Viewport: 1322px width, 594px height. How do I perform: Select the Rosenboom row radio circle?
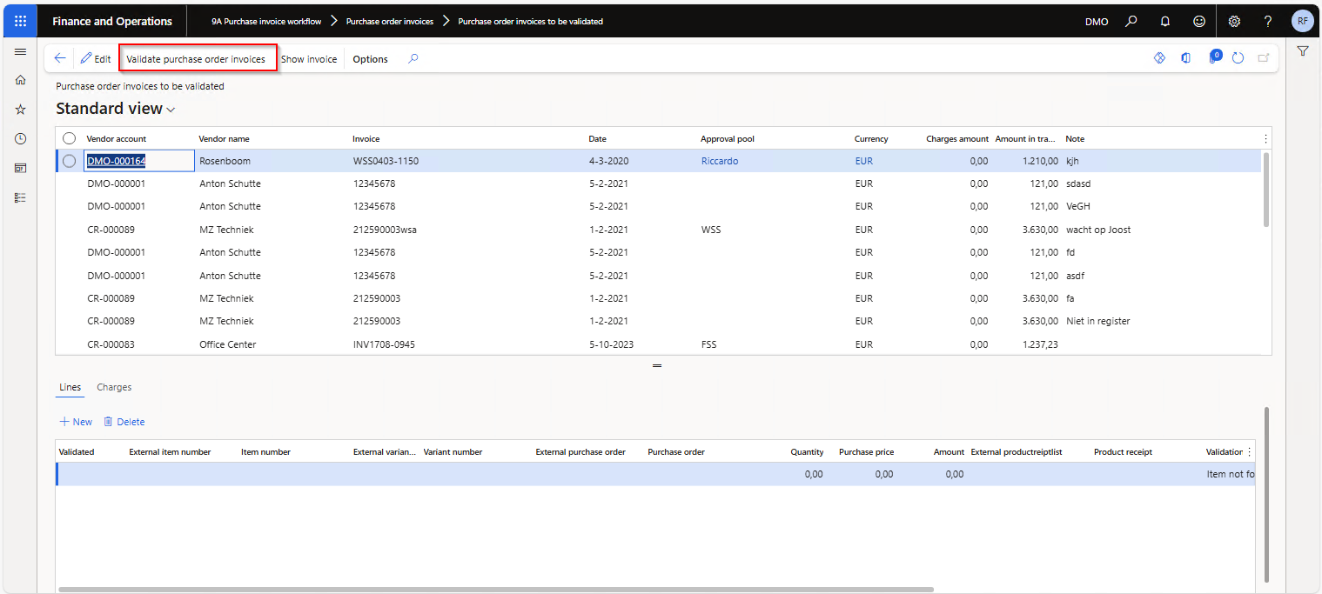70,161
